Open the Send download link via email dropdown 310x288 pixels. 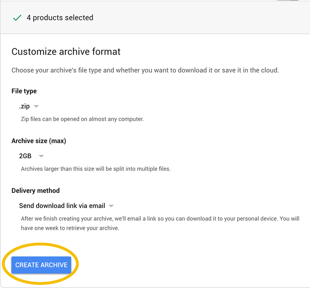coord(62,206)
